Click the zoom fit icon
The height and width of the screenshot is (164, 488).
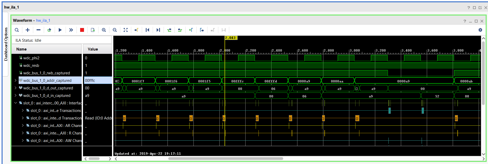coord(126,30)
